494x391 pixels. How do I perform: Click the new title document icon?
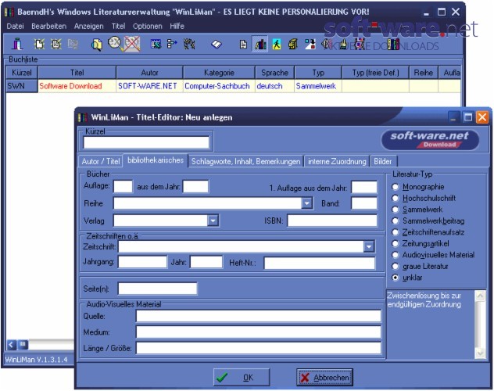click(x=39, y=44)
